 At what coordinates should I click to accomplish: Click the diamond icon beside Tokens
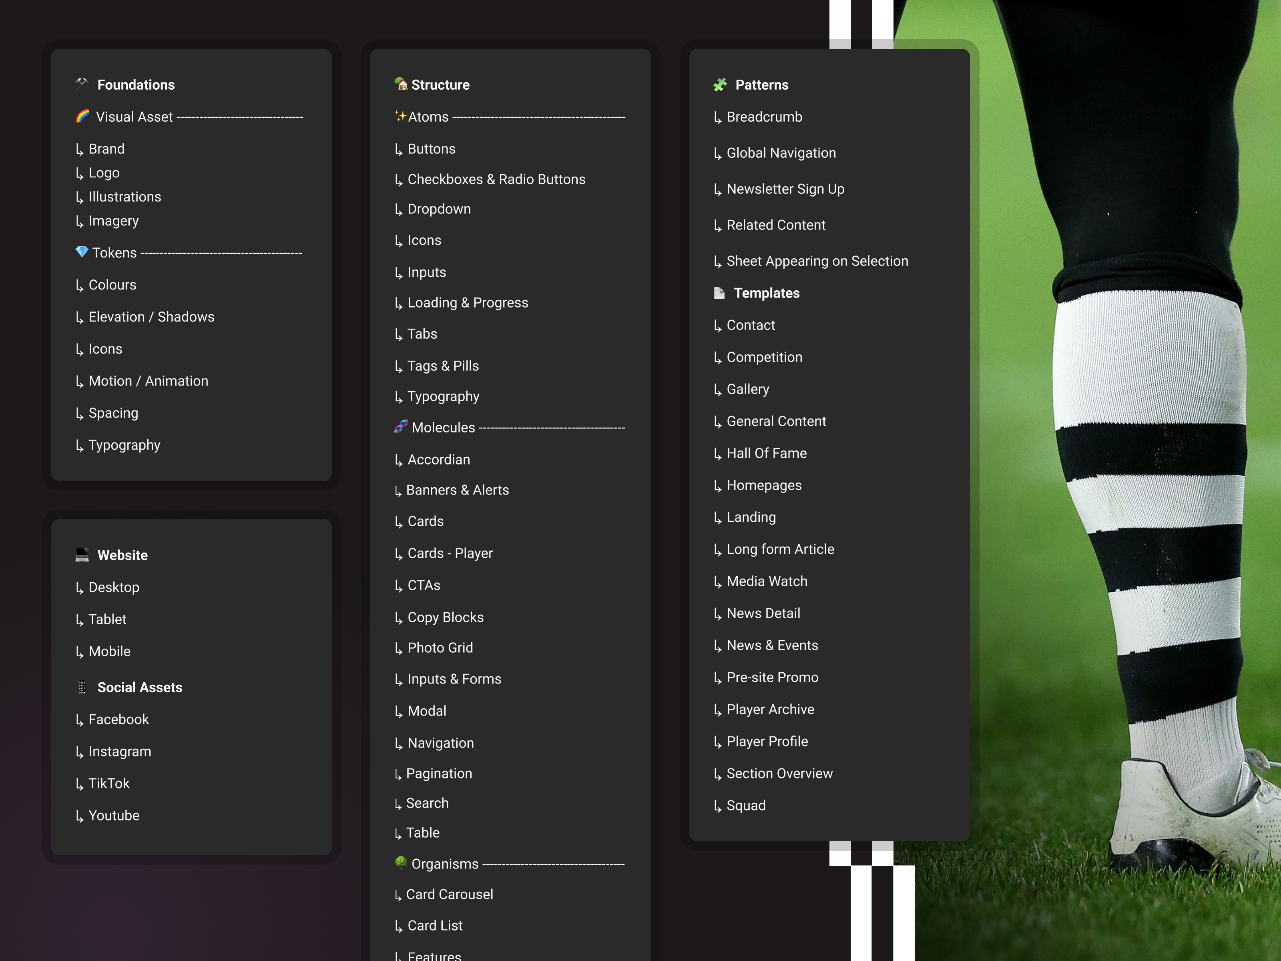click(82, 252)
